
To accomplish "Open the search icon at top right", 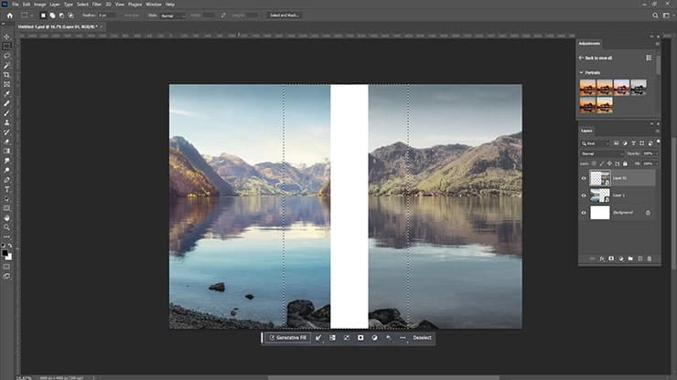I will pos(655,16).
